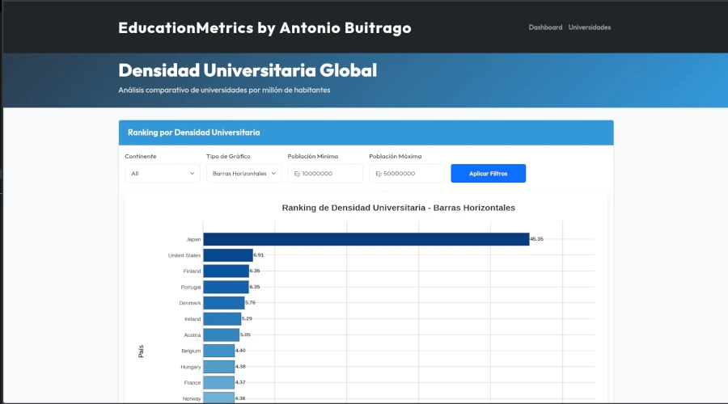Click the 4.40 value label

pos(240,351)
